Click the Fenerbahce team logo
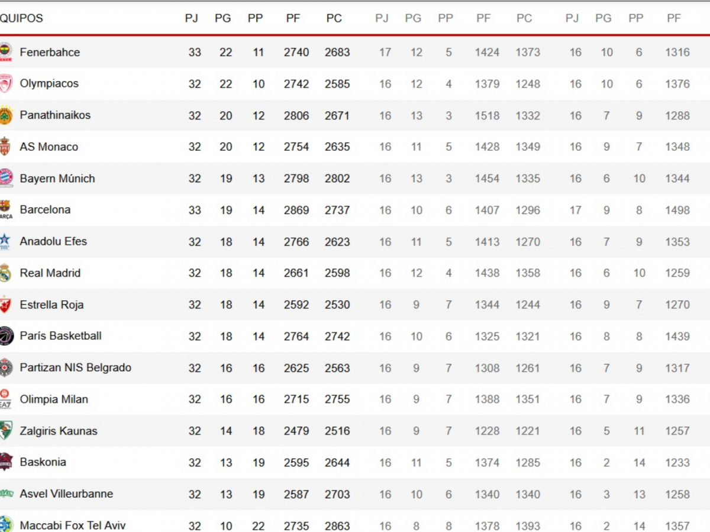710x532 pixels. click(x=6, y=52)
